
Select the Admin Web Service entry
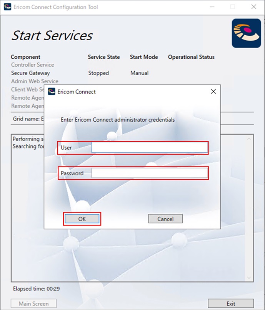pyautogui.click(x=35, y=81)
